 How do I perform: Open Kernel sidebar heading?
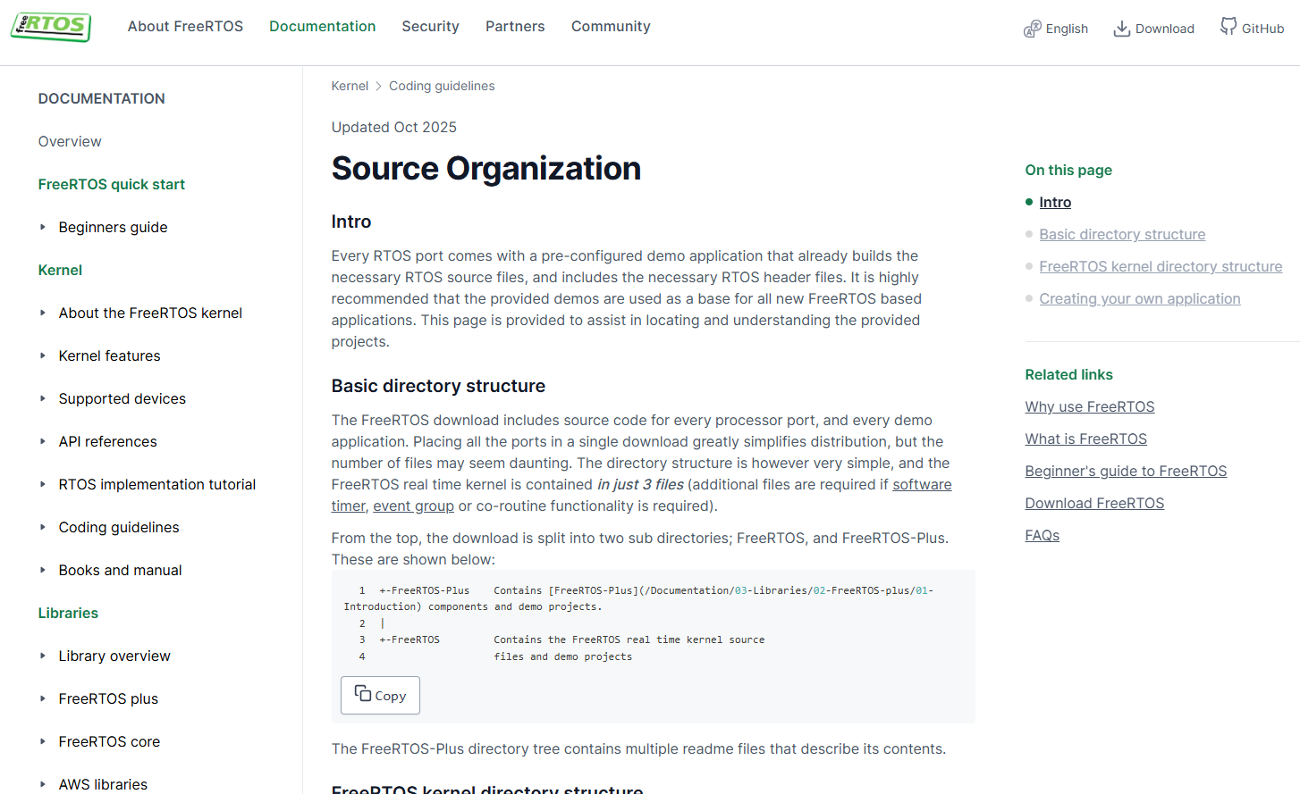60,270
